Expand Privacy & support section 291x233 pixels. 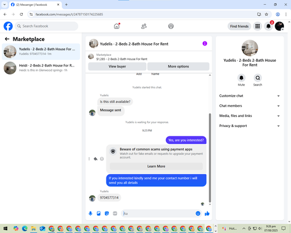click(x=250, y=126)
